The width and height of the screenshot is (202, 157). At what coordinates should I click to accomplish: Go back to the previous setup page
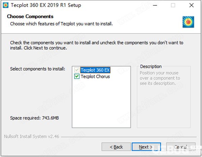click(x=116, y=147)
